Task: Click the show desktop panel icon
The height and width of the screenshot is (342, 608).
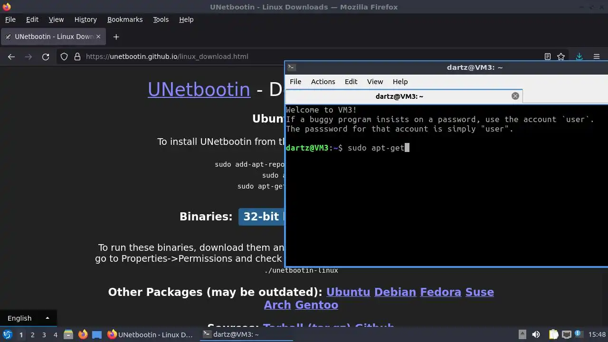Action: pyautogui.click(x=97, y=334)
